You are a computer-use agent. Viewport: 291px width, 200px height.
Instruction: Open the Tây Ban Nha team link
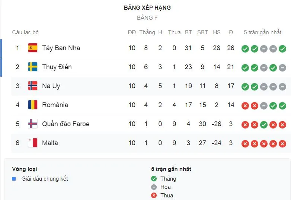pyautogui.click(x=61, y=48)
